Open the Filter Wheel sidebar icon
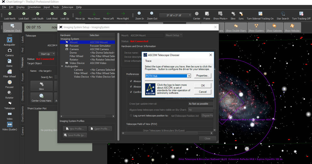The width and height of the screenshot is (312, 164). (x=9, y=72)
